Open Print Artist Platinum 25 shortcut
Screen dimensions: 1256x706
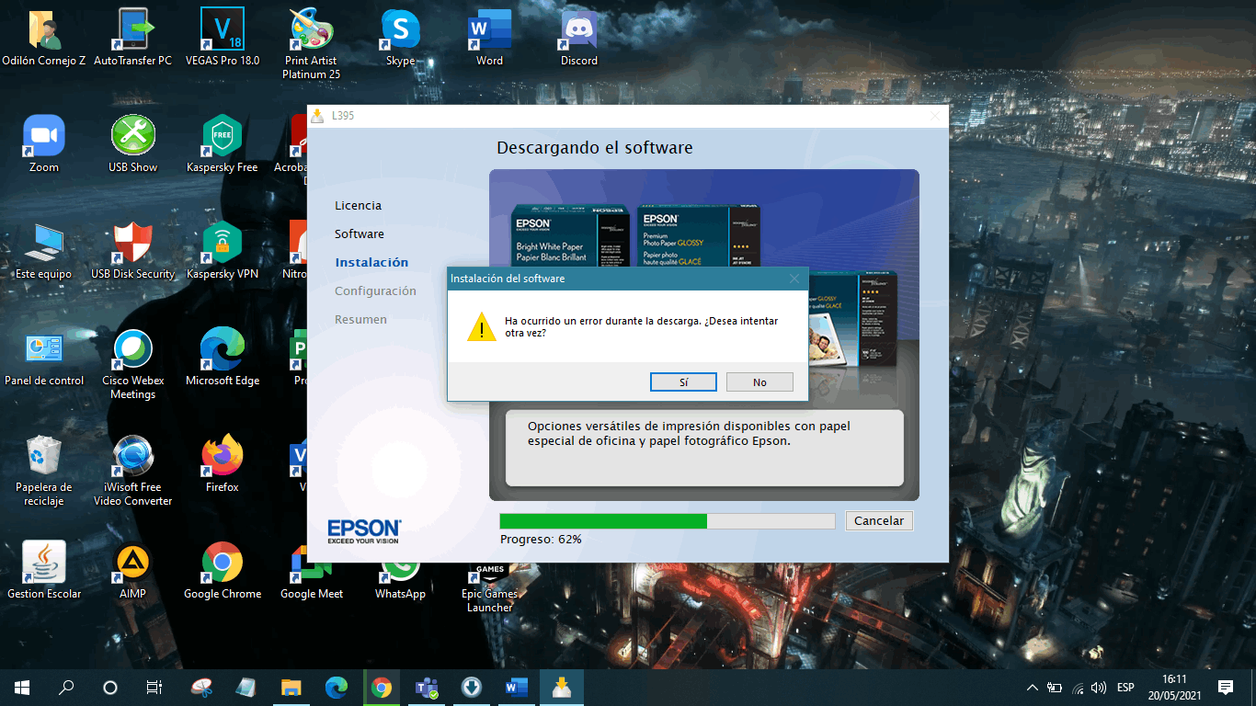click(x=312, y=44)
